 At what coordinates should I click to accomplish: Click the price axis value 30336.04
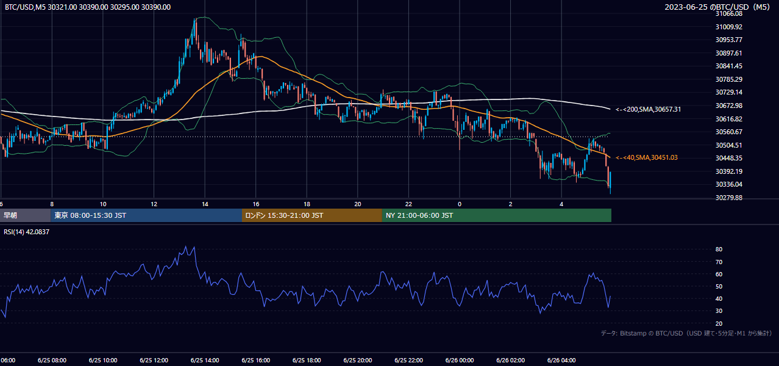(728, 184)
